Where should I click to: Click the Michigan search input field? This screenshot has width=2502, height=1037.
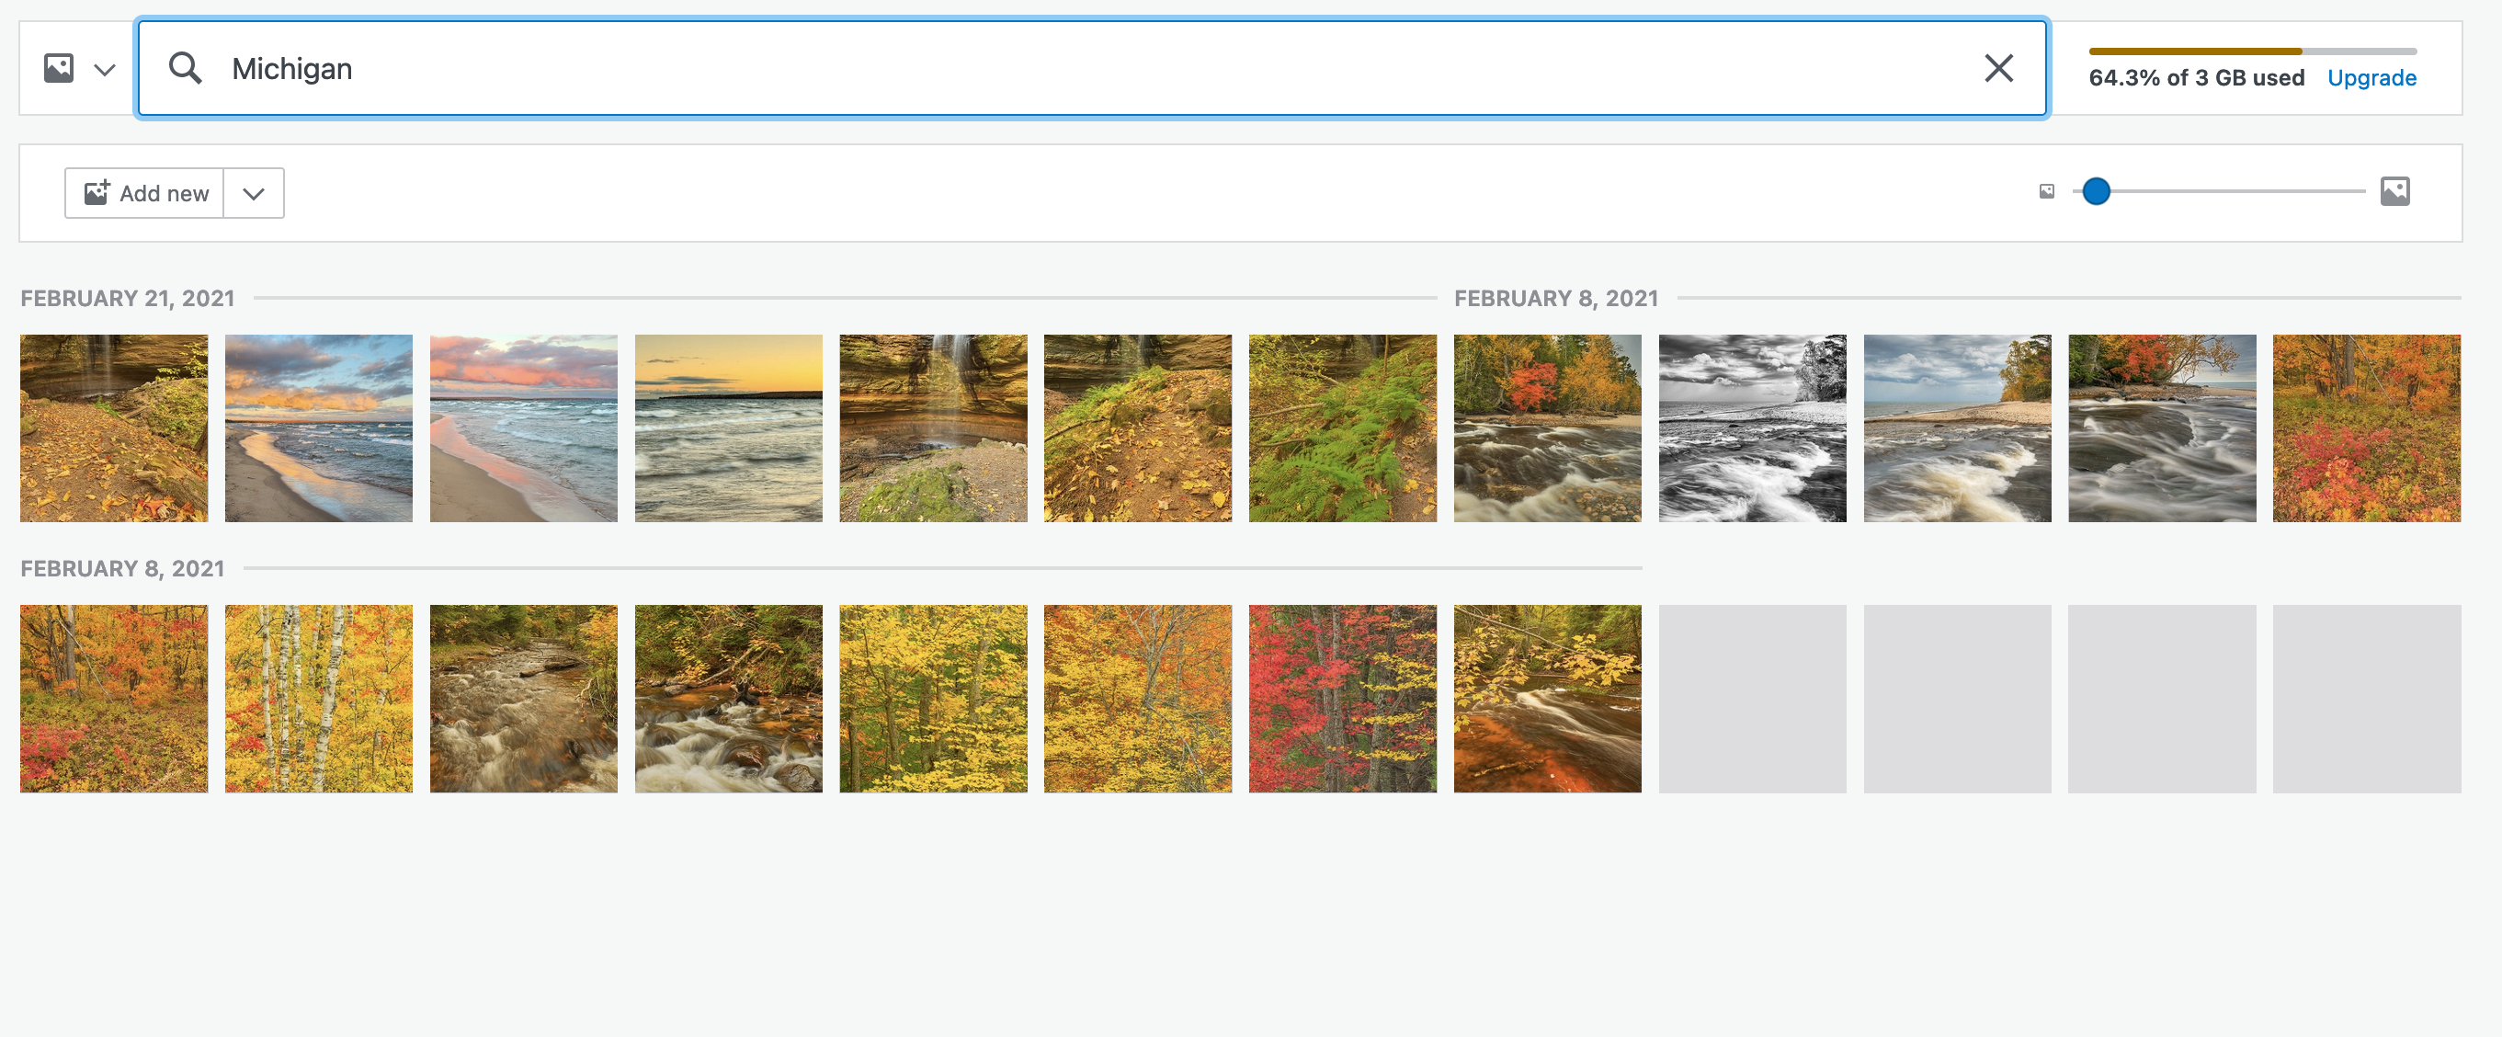click(x=1068, y=68)
